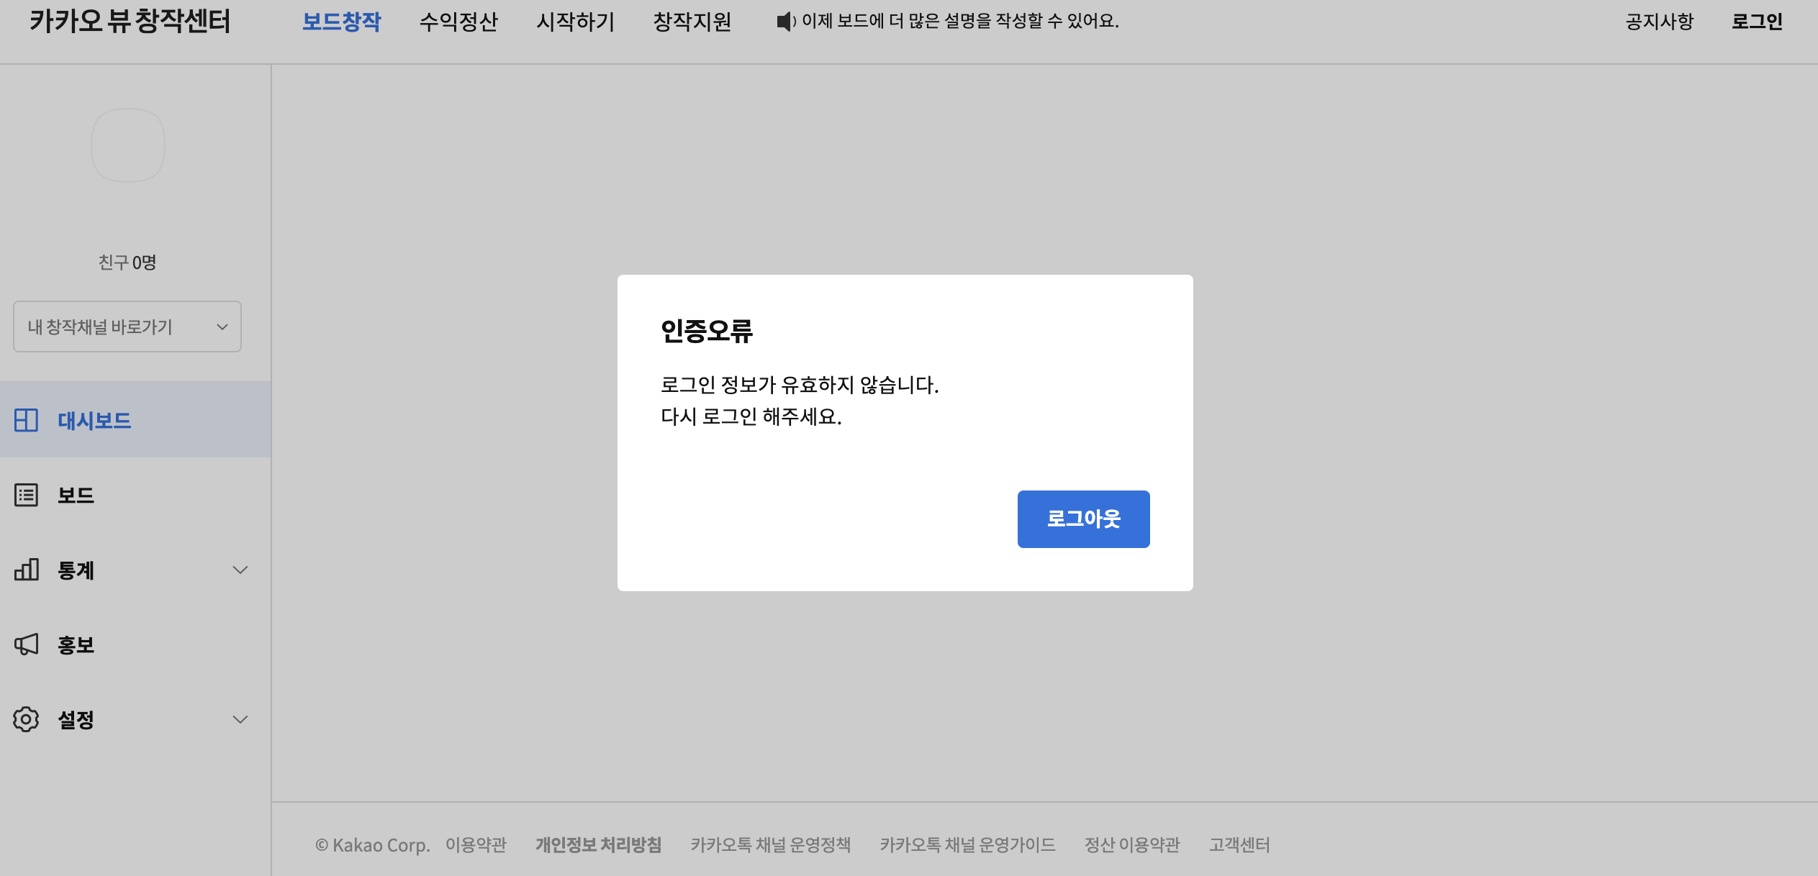Click the 고객센터 footer link
The image size is (1818, 876).
click(1239, 844)
